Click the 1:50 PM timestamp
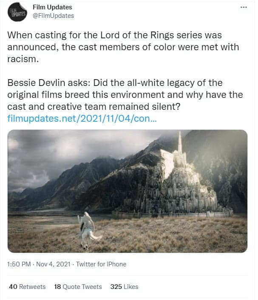This screenshot has height=300, width=258. (x=19, y=264)
